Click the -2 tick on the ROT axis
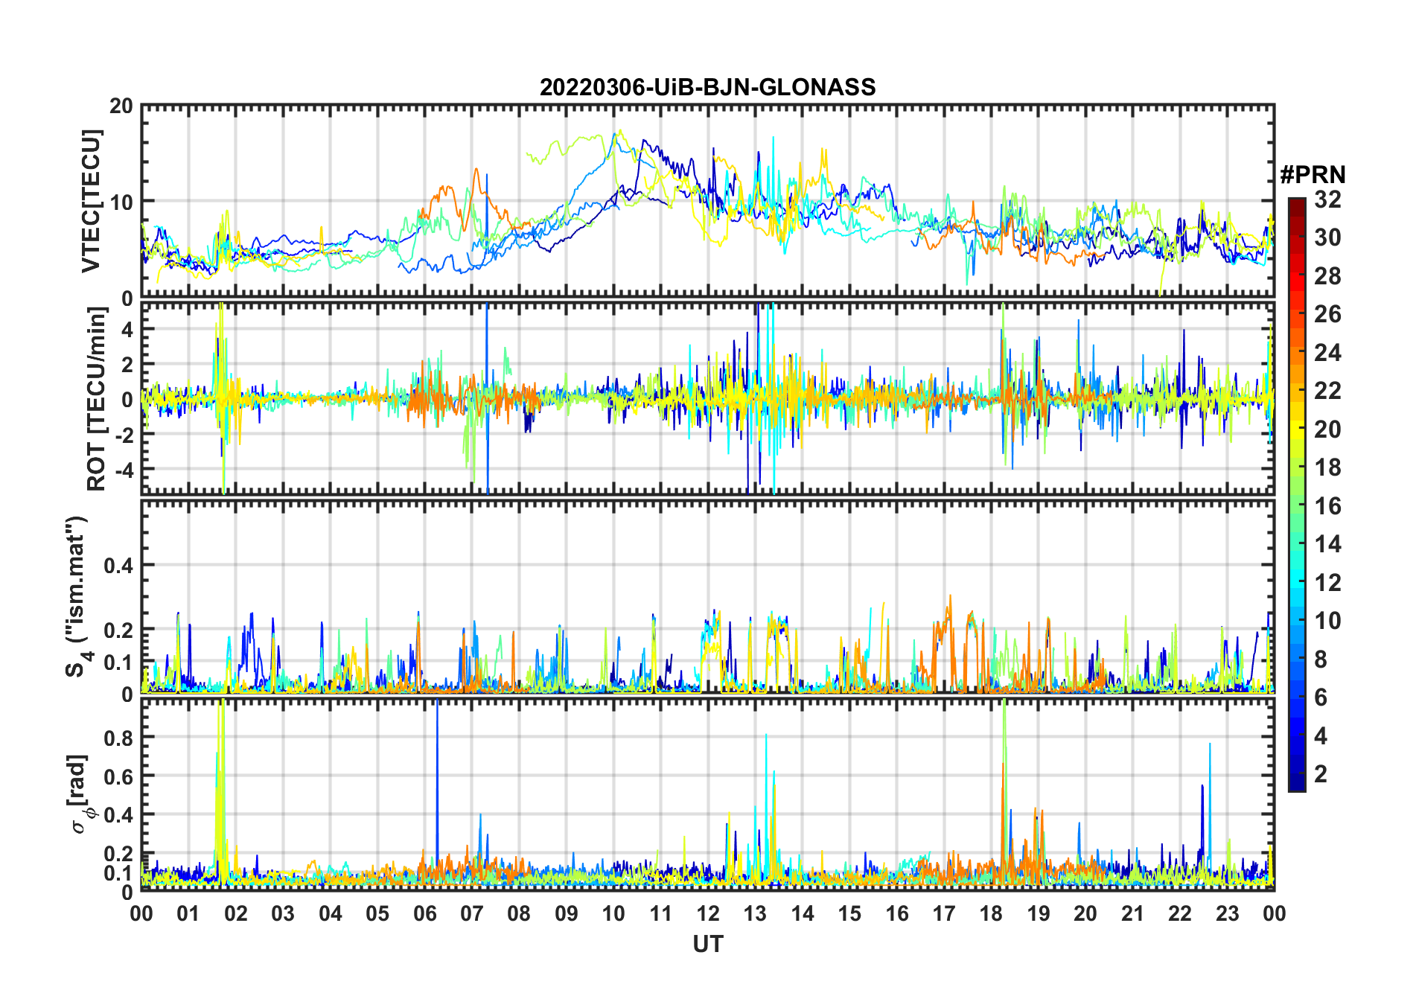1416x990 pixels. [124, 435]
